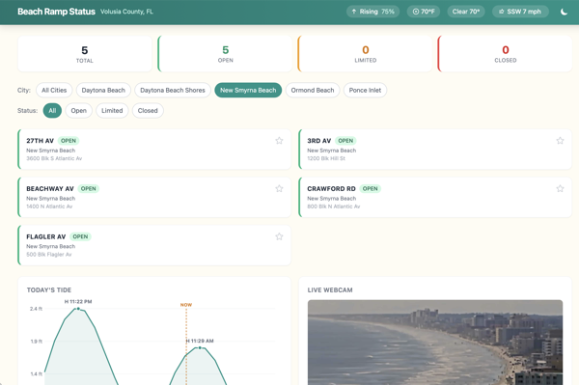Select the New Smyrna Beach filter
579x385 pixels.
[248, 90]
